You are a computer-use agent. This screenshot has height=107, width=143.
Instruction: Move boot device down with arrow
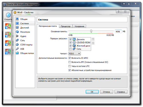click(93, 43)
